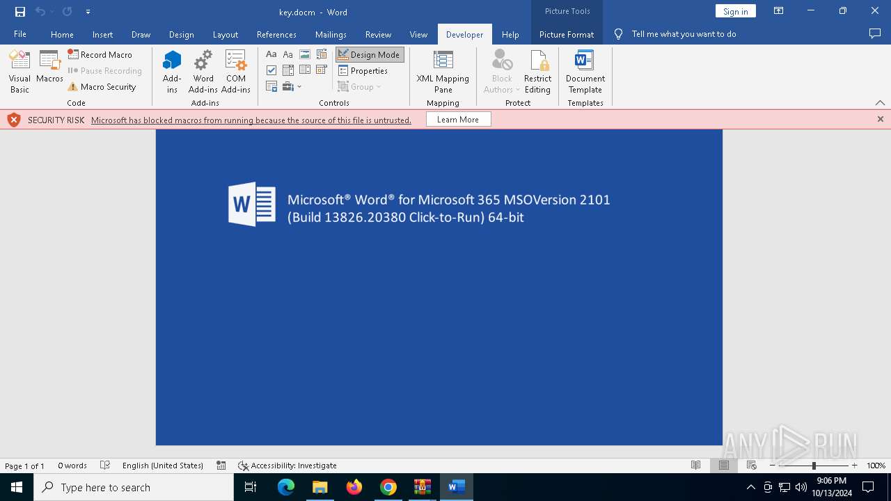The image size is (891, 501).
Task: Switch to the Insert tab
Action: click(102, 34)
